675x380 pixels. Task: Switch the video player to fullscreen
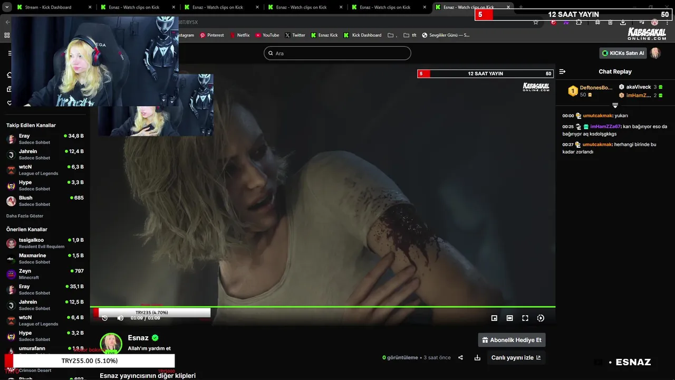point(525,318)
